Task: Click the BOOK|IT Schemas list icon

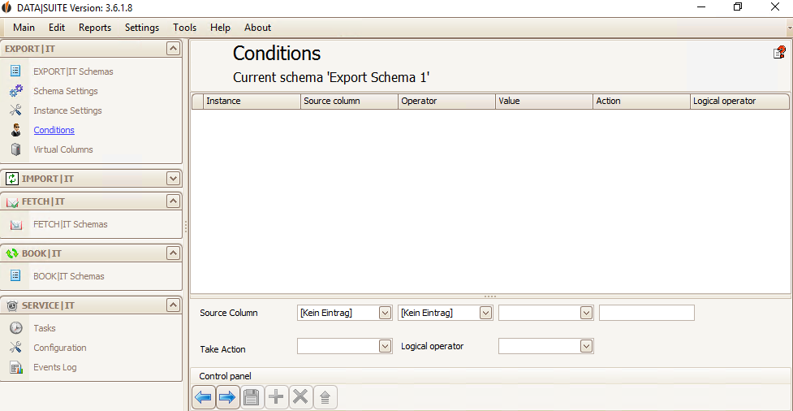Action: coord(15,276)
